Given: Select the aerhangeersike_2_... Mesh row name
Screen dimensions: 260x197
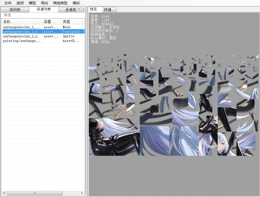Looking at the screenshot, I should click(x=22, y=27).
